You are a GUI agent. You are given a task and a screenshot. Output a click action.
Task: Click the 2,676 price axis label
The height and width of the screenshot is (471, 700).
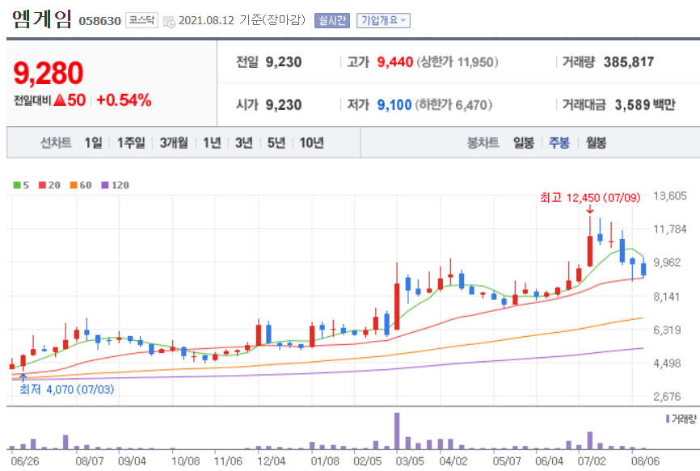coord(667,397)
